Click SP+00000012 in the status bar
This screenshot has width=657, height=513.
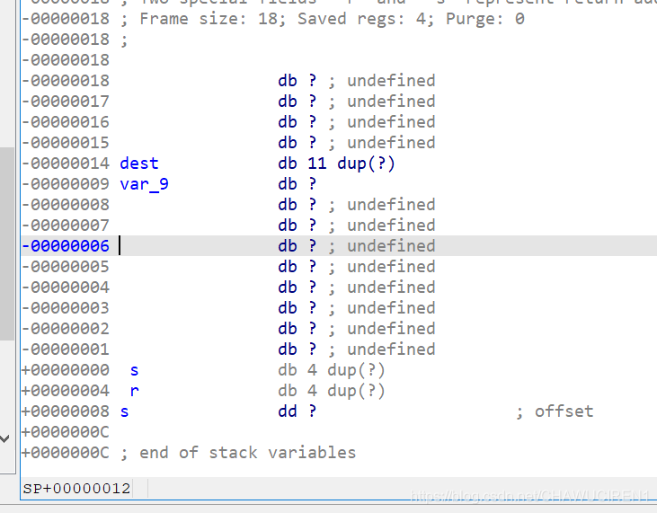pyautogui.click(x=76, y=488)
